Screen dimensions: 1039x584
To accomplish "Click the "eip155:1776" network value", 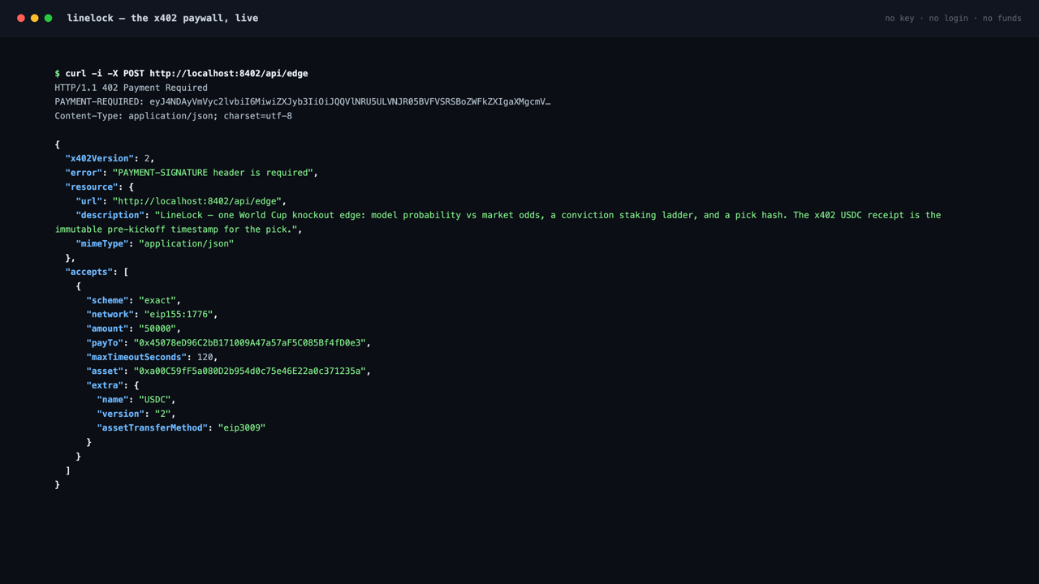I will click(x=179, y=315).
